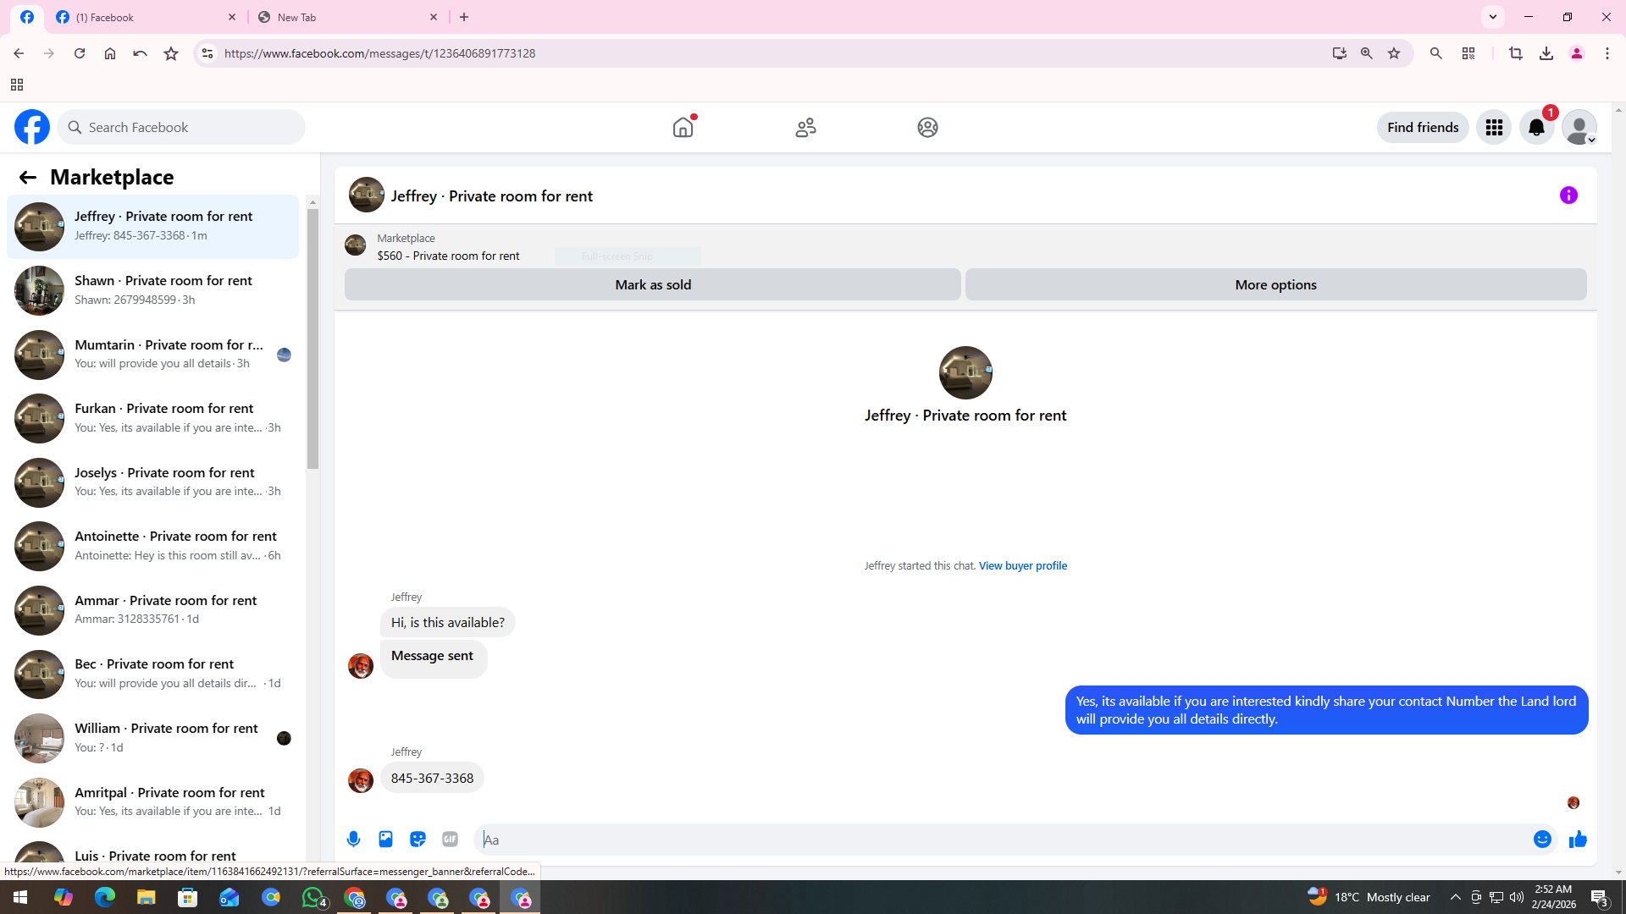This screenshot has width=1626, height=914.
Task: Click the conversation list scrollbar
Action: (x=312, y=339)
